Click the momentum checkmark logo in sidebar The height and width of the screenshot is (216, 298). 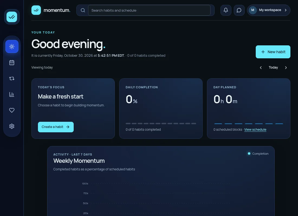pyautogui.click(x=12, y=17)
